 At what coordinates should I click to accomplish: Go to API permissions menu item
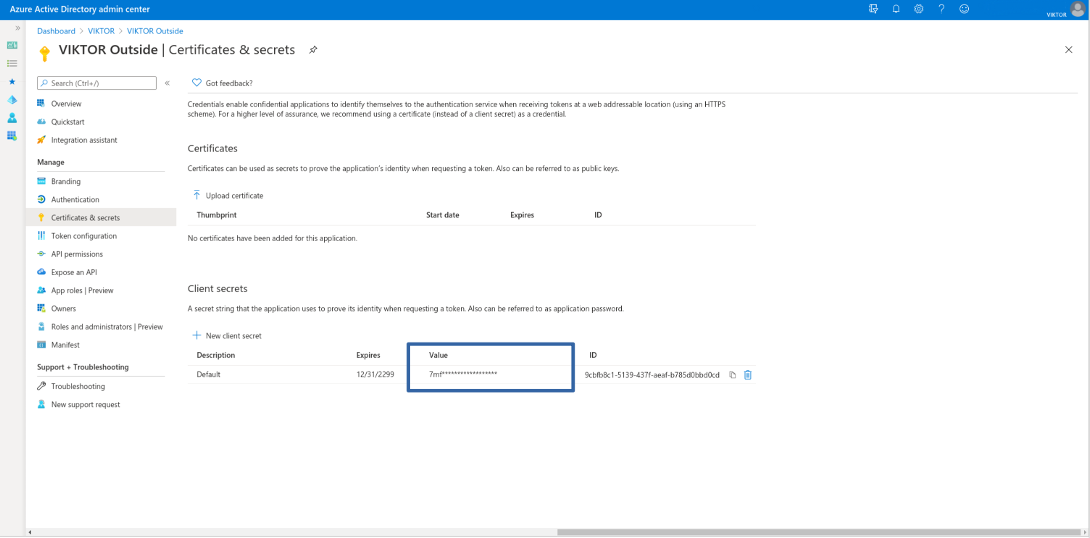[77, 254]
